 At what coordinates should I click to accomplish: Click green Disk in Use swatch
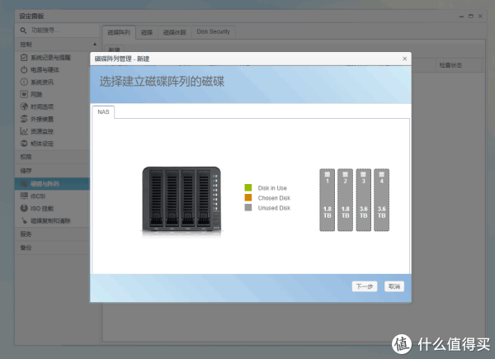pyautogui.click(x=248, y=188)
